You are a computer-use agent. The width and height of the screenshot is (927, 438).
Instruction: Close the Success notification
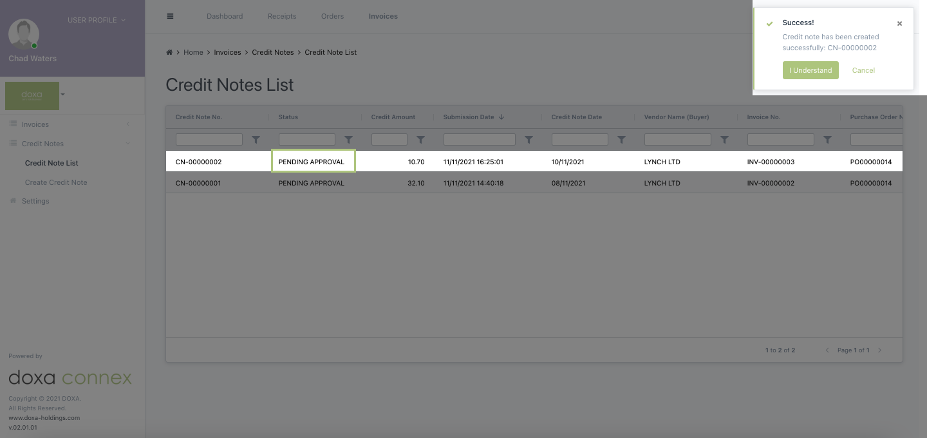899,24
